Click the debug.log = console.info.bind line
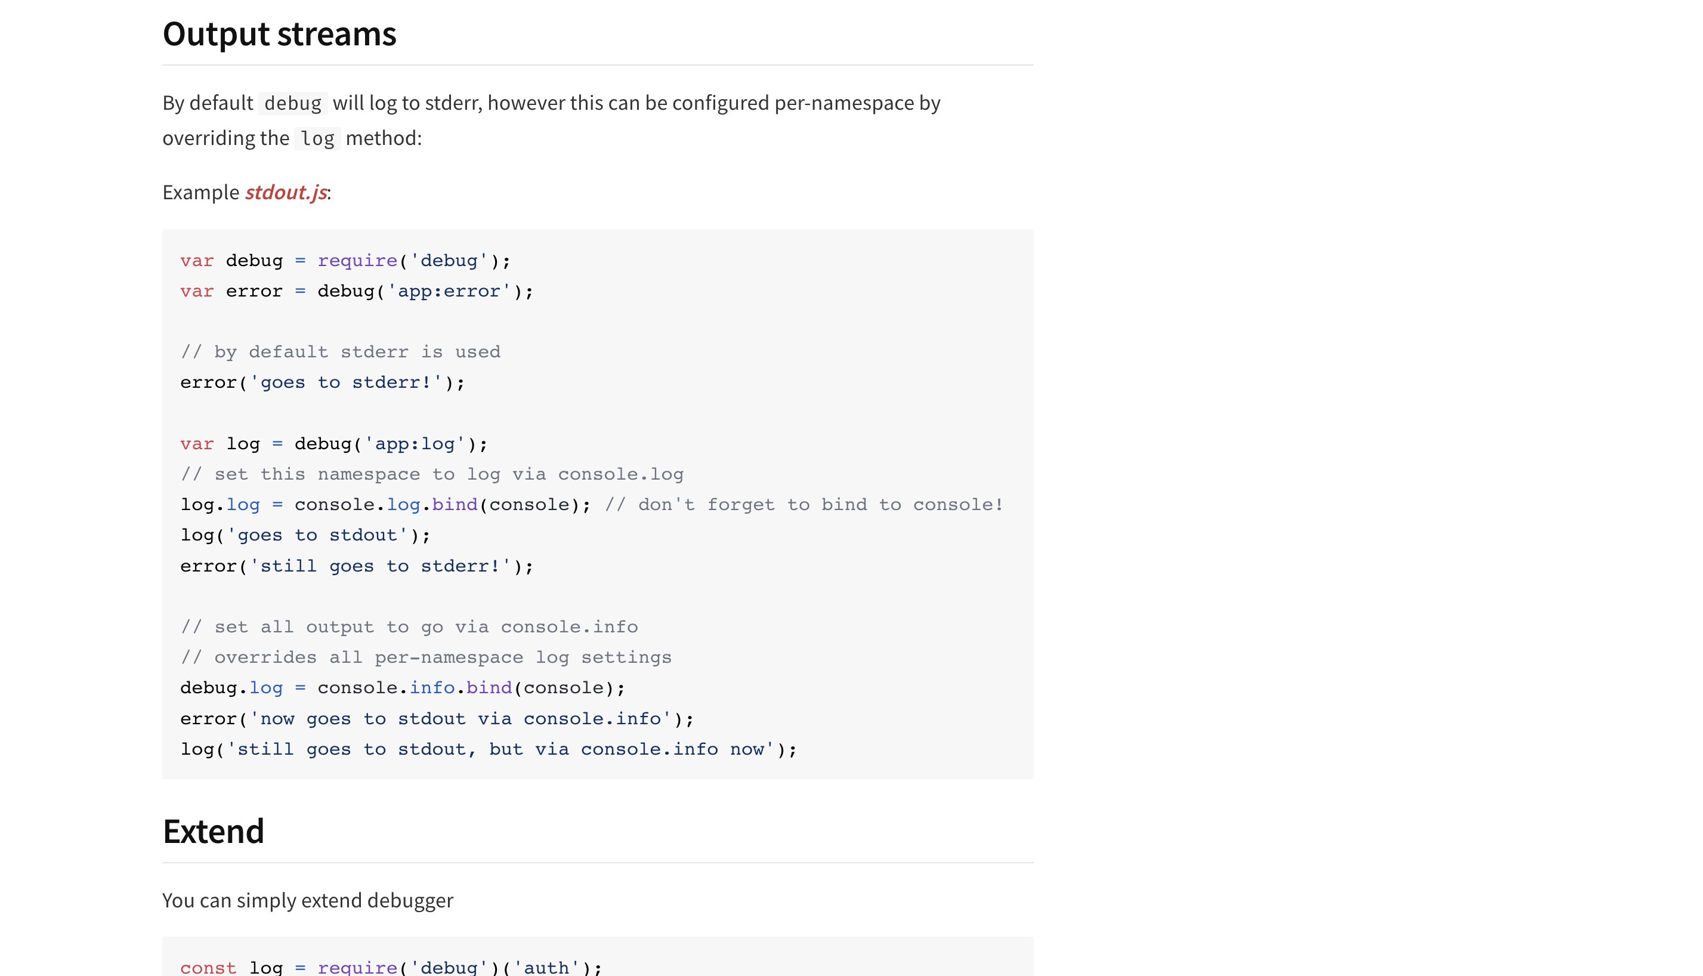The height and width of the screenshot is (976, 1703). coord(403,688)
